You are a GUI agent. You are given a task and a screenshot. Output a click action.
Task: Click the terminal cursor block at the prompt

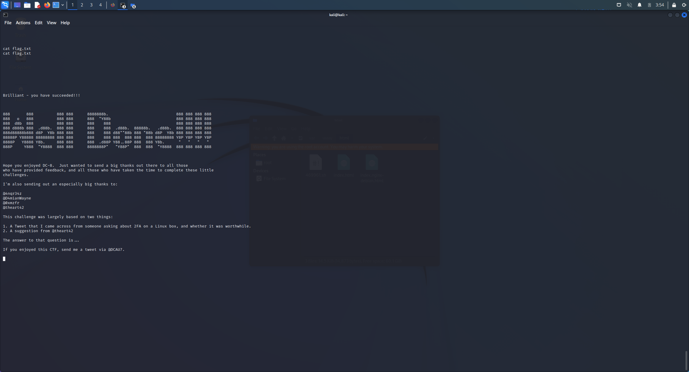(4, 259)
